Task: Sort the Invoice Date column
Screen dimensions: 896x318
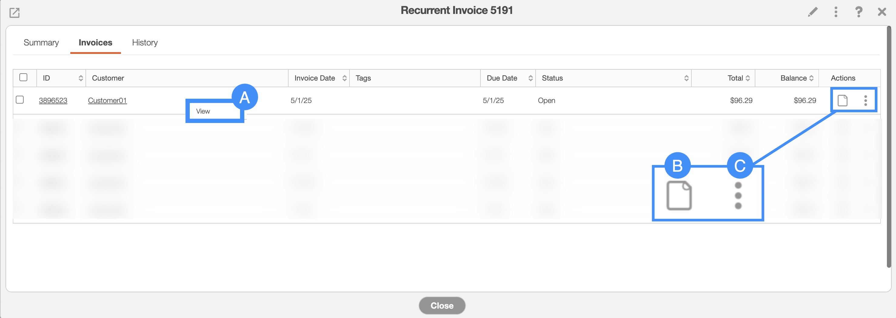Action: tap(344, 78)
